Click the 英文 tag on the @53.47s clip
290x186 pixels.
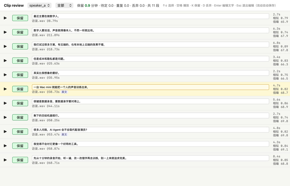[x=64, y=134]
